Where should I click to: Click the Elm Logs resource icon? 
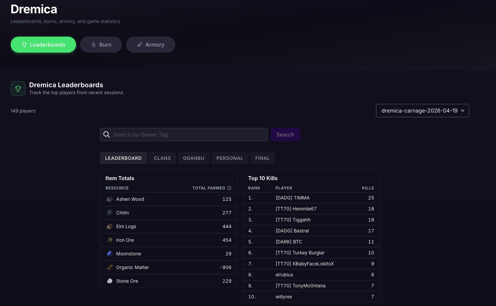[110, 226]
